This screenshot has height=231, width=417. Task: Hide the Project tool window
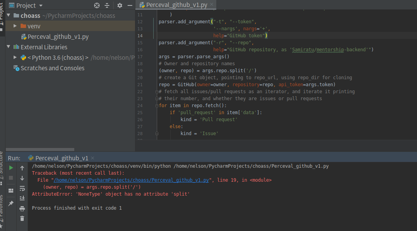(130, 5)
